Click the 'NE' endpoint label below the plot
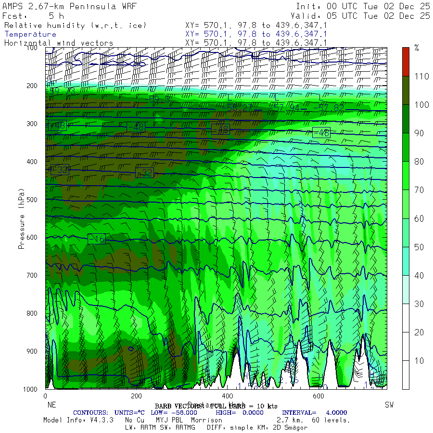The image size is (433, 433). tap(51, 405)
